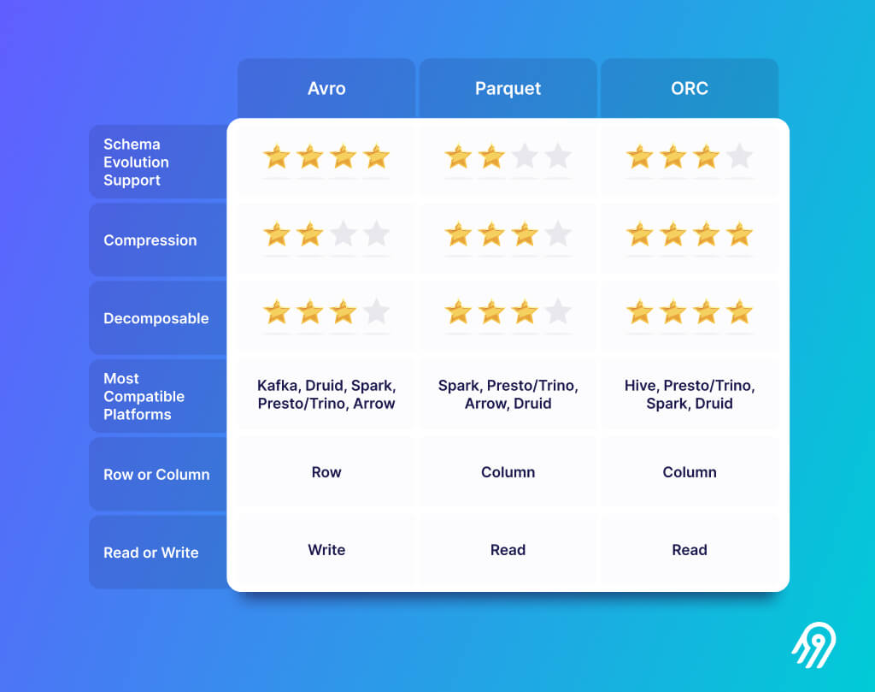This screenshot has height=692, width=875.
Task: Click Avro's gray Decomposable star
Action: (377, 311)
